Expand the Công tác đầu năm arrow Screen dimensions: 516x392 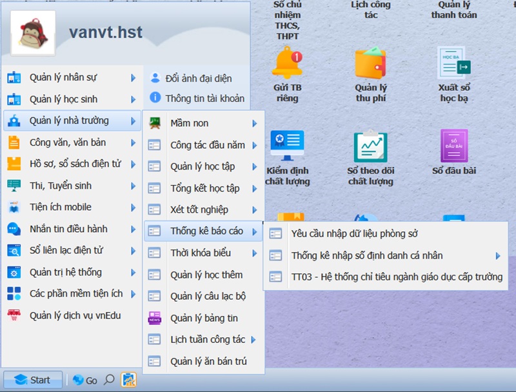coord(255,145)
